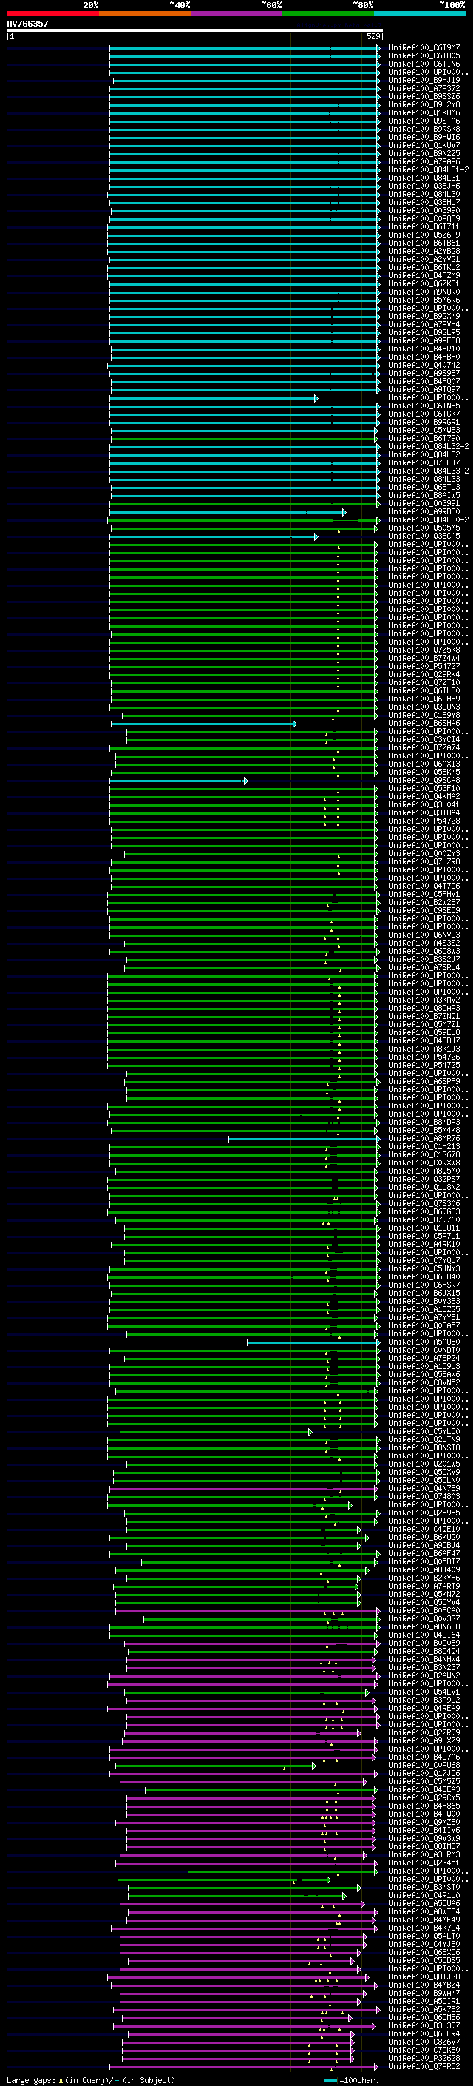Click purple alignment bar for UniRef100_B0FCA0
This screenshot has width=473, height=2086.
tap(248, 1611)
